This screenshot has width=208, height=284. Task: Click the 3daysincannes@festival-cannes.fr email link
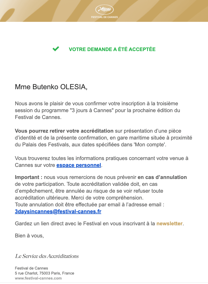click(x=58, y=211)
